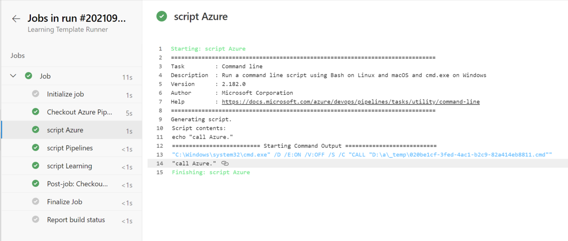Click the green success icon beside script Azure title
This screenshot has width=568, height=241.
pyautogui.click(x=162, y=17)
